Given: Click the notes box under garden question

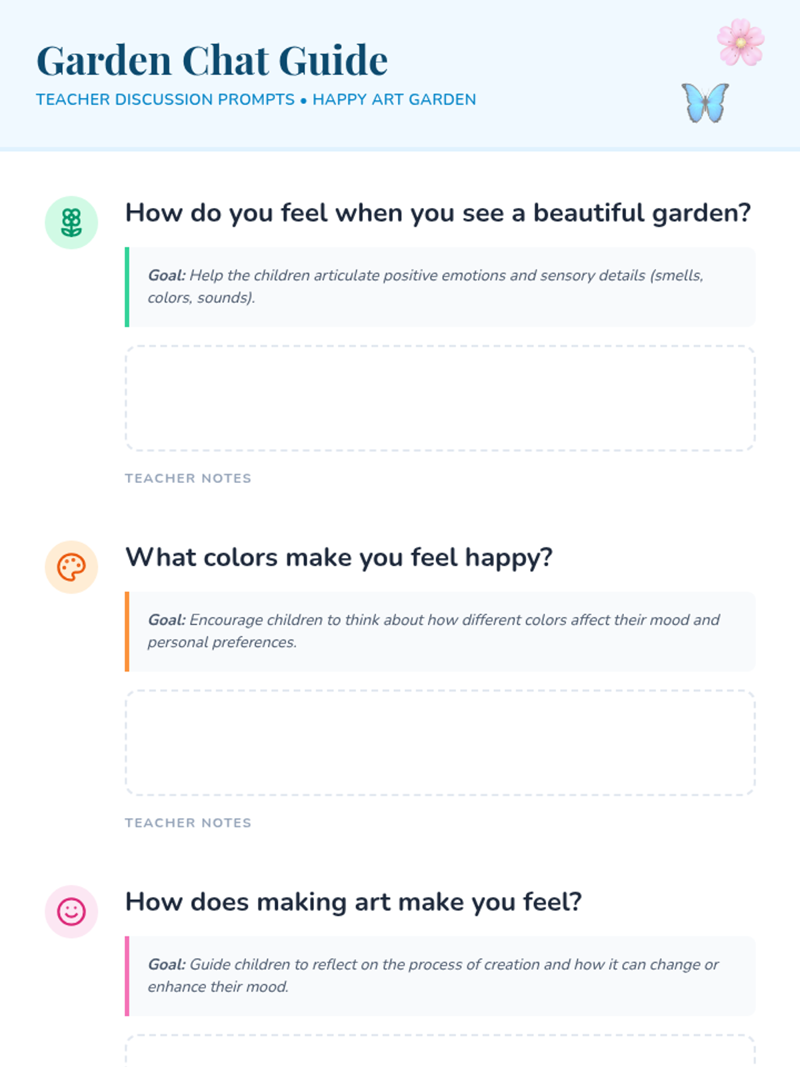Looking at the screenshot, I should click(440, 398).
